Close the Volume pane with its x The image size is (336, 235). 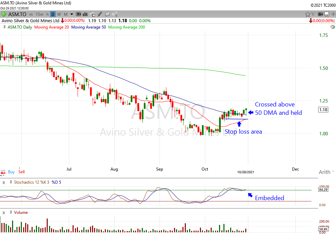tap(4, 213)
